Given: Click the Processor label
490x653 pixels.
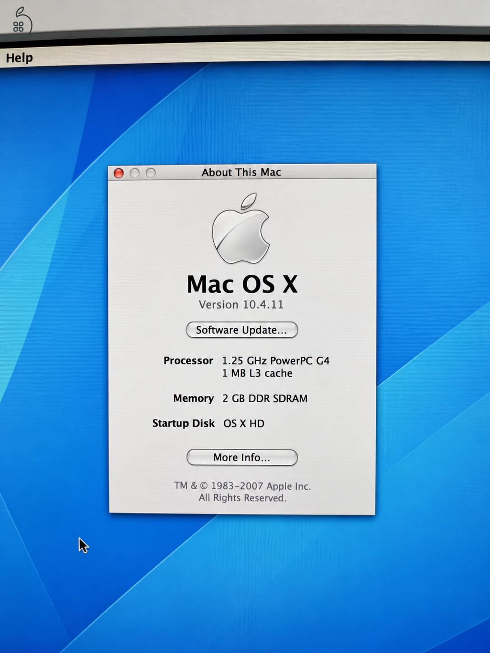Looking at the screenshot, I should [188, 361].
